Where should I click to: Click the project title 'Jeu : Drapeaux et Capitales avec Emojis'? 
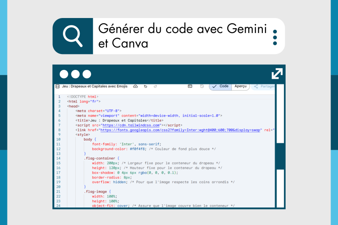tap(95, 86)
